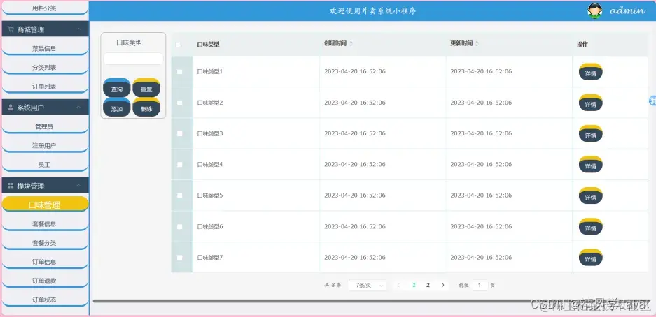656x317 pixels.
Task: Click the user icon beside 系统用户
Action: point(11,108)
